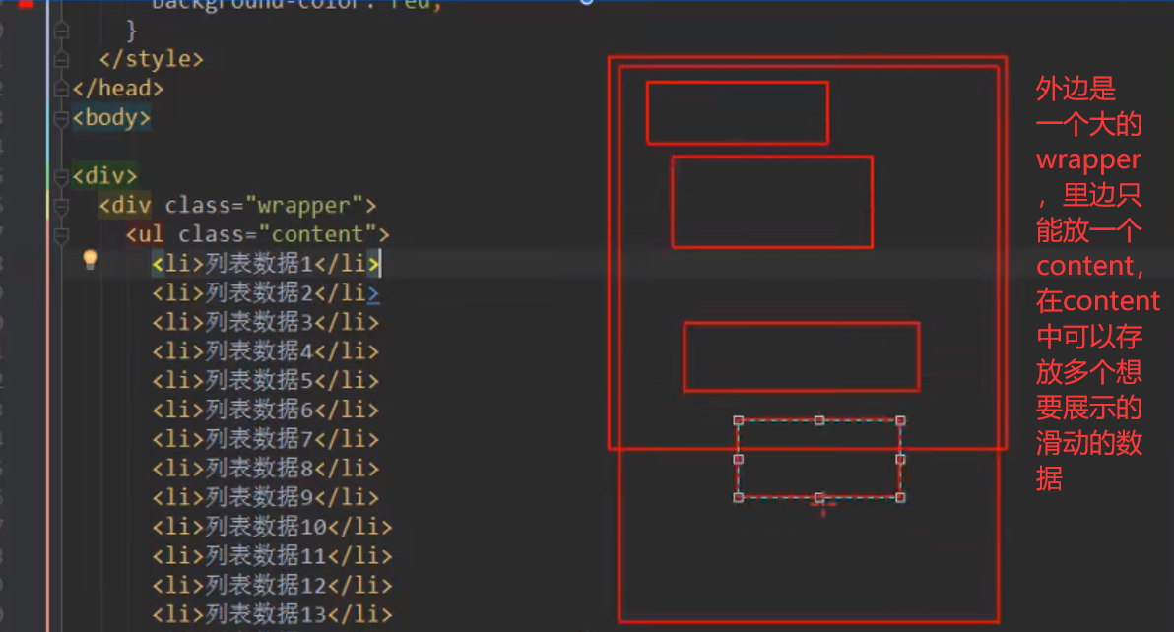Click the line <li>列表数据4</li>
1174x632 pixels.
click(x=266, y=350)
